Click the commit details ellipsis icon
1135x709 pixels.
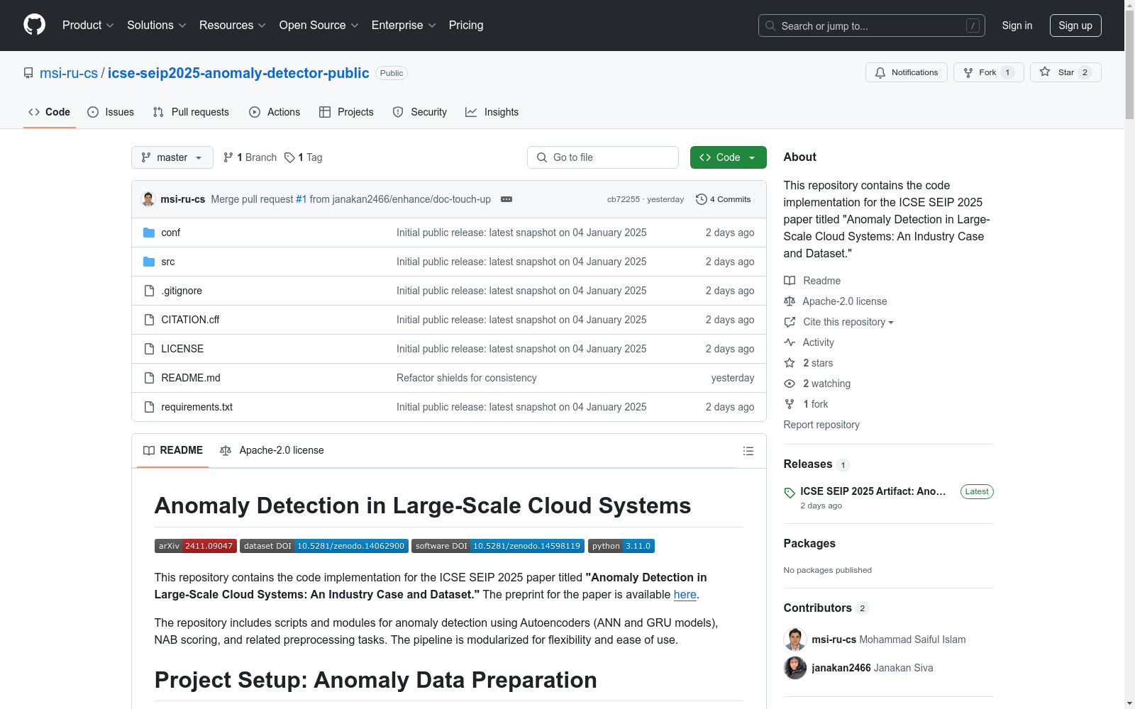tap(506, 199)
